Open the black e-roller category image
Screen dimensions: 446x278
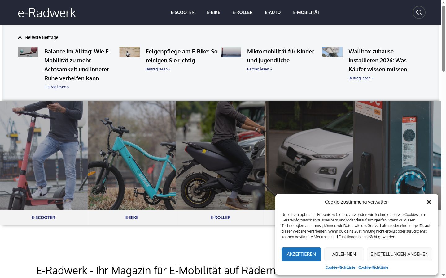(221, 156)
